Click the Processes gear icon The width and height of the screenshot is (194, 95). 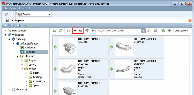pos(13,90)
